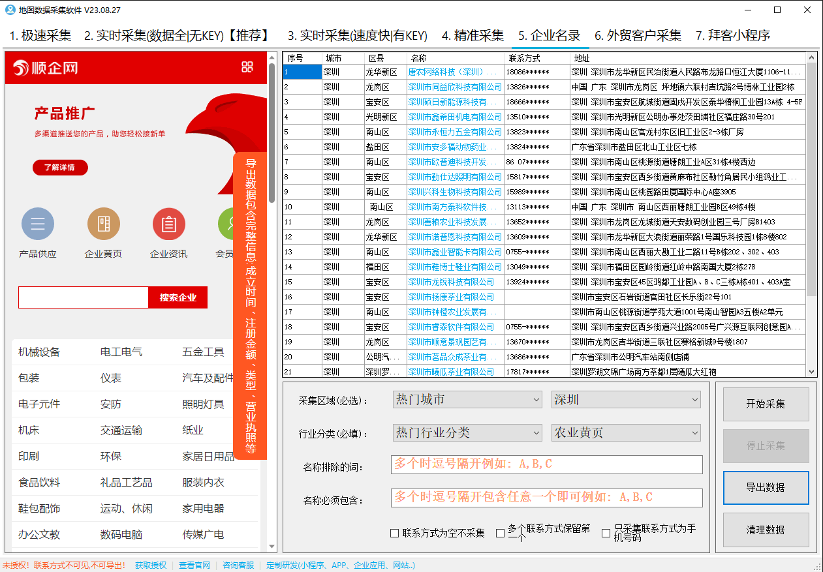Open the 礼品工艺品 category
This screenshot has width=823, height=572.
(x=127, y=483)
